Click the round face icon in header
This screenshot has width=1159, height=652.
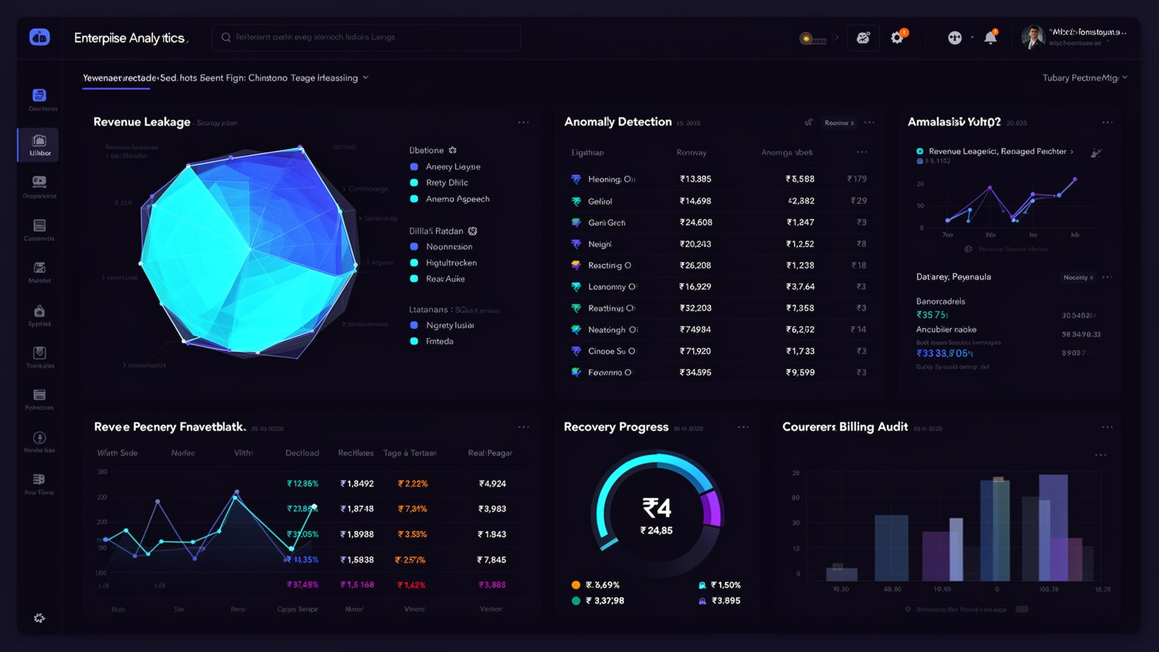(x=954, y=38)
